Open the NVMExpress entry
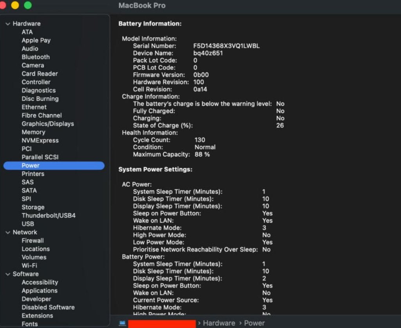401x328 pixels. (40, 140)
